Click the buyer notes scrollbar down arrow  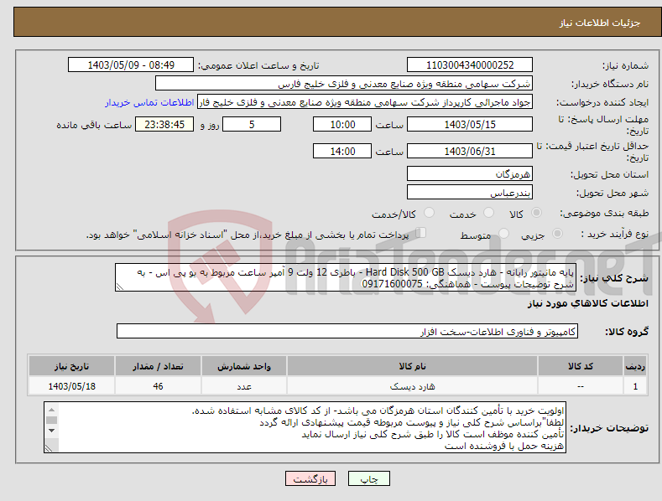[51, 431]
